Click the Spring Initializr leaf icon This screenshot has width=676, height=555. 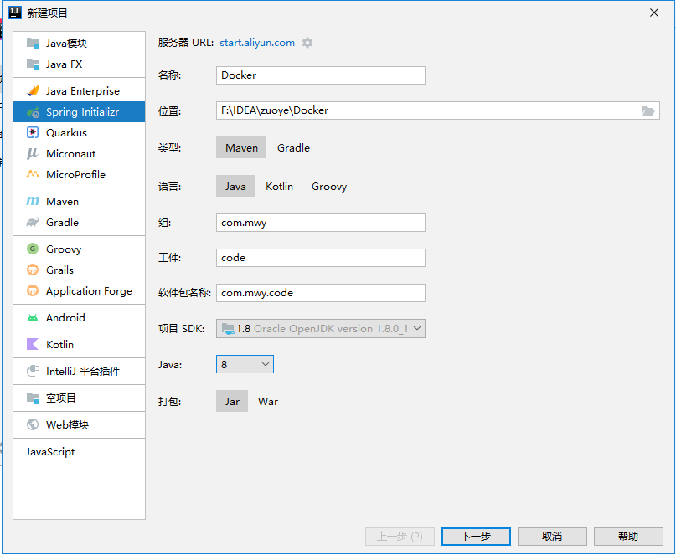33,112
